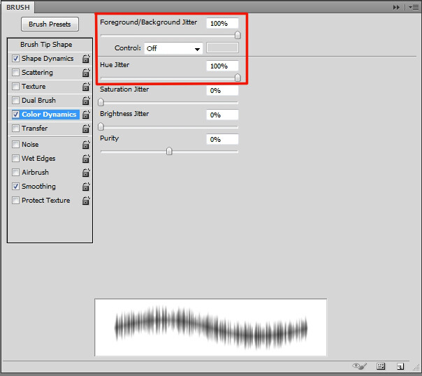Open the Control dropdown set to Off
Image resolution: width=422 pixels, height=376 pixels.
tap(173, 48)
